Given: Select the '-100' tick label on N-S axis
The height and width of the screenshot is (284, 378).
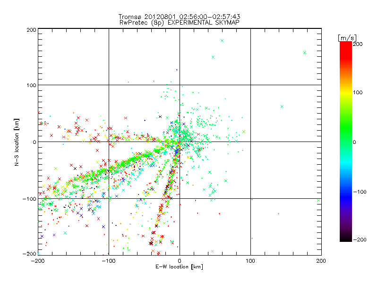Looking at the screenshot, I should (29, 199).
